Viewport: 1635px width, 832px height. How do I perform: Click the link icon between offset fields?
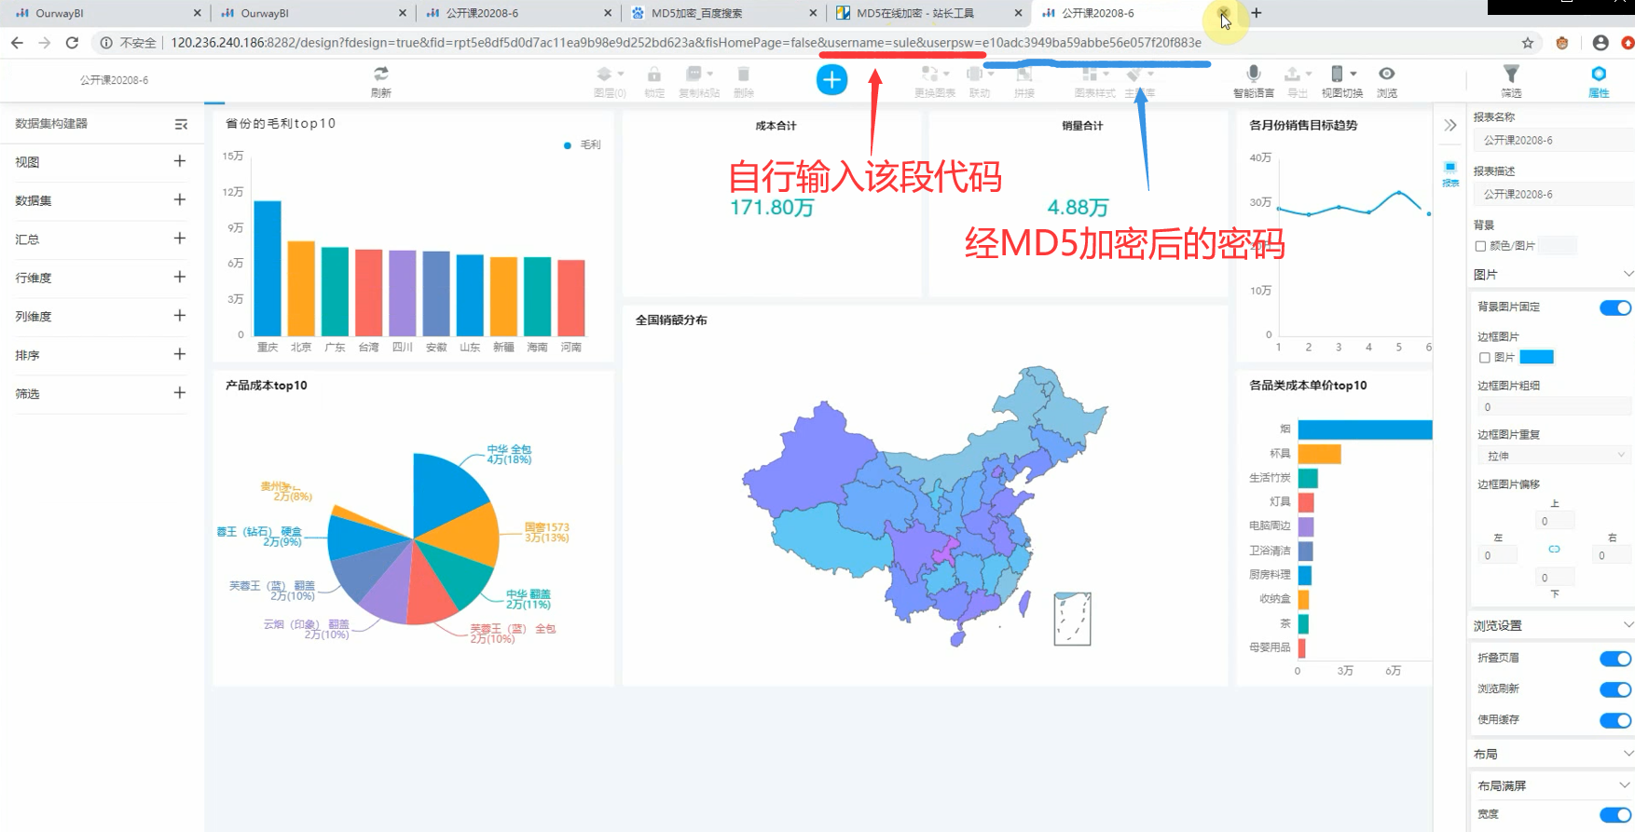click(x=1554, y=550)
